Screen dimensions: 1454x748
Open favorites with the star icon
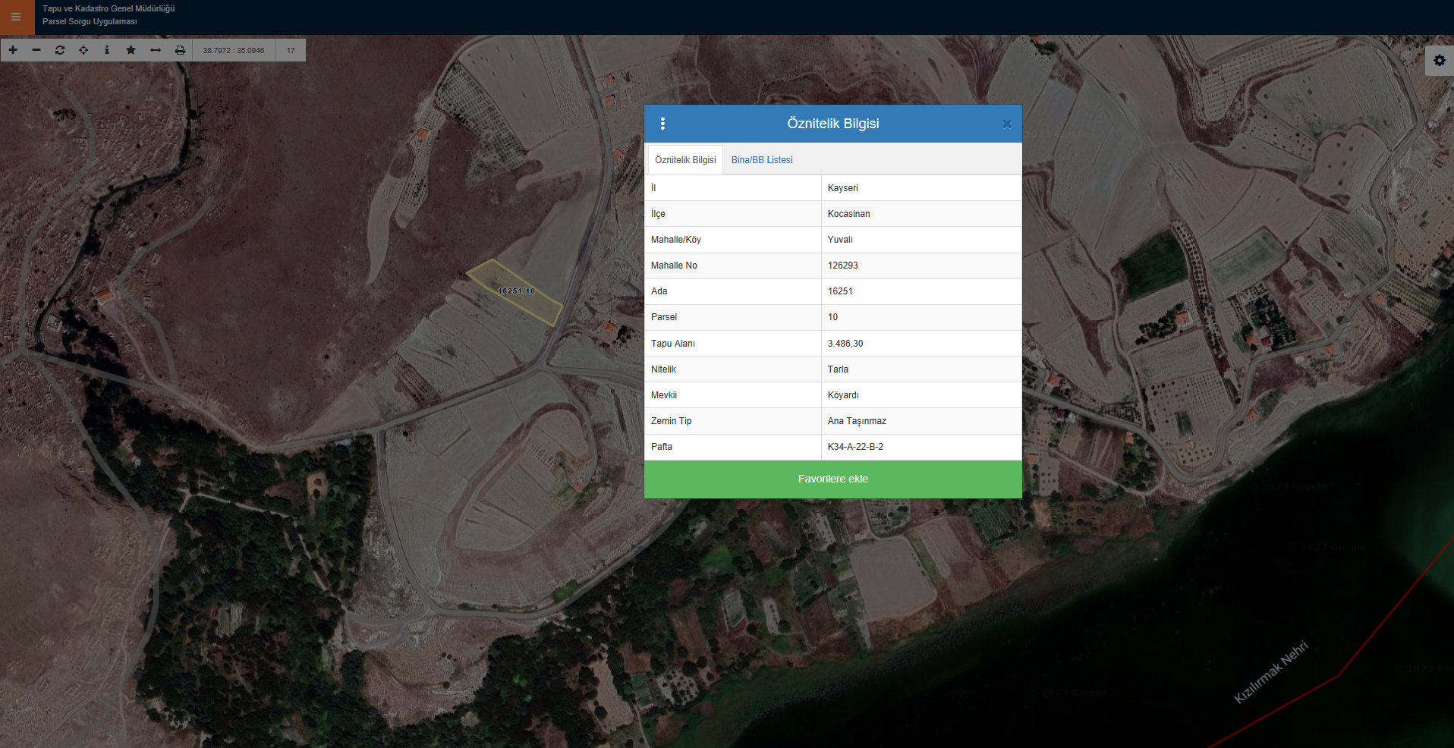pyautogui.click(x=131, y=50)
